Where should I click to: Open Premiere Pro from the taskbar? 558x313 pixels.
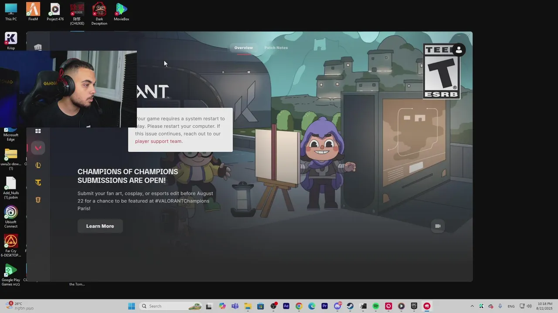(324, 306)
